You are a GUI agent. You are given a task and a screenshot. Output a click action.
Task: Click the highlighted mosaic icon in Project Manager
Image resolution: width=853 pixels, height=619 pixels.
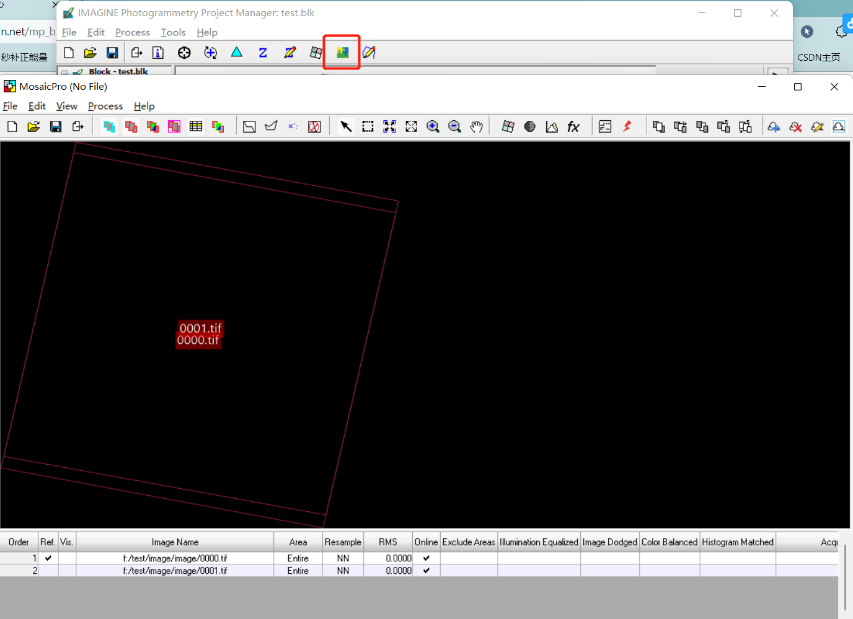click(x=342, y=53)
